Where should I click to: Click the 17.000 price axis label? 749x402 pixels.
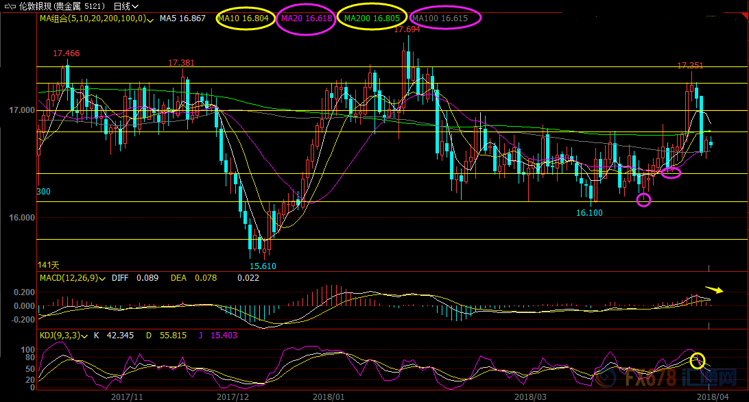[x=22, y=110]
